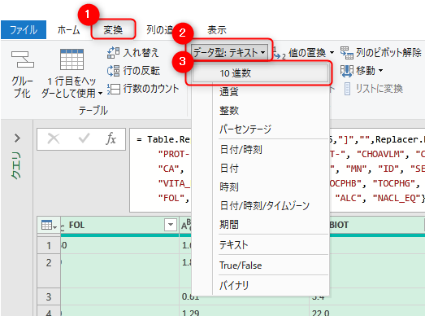Click 行の反転 reverse rows button
Screen dimensions: 425x316
point(133,71)
